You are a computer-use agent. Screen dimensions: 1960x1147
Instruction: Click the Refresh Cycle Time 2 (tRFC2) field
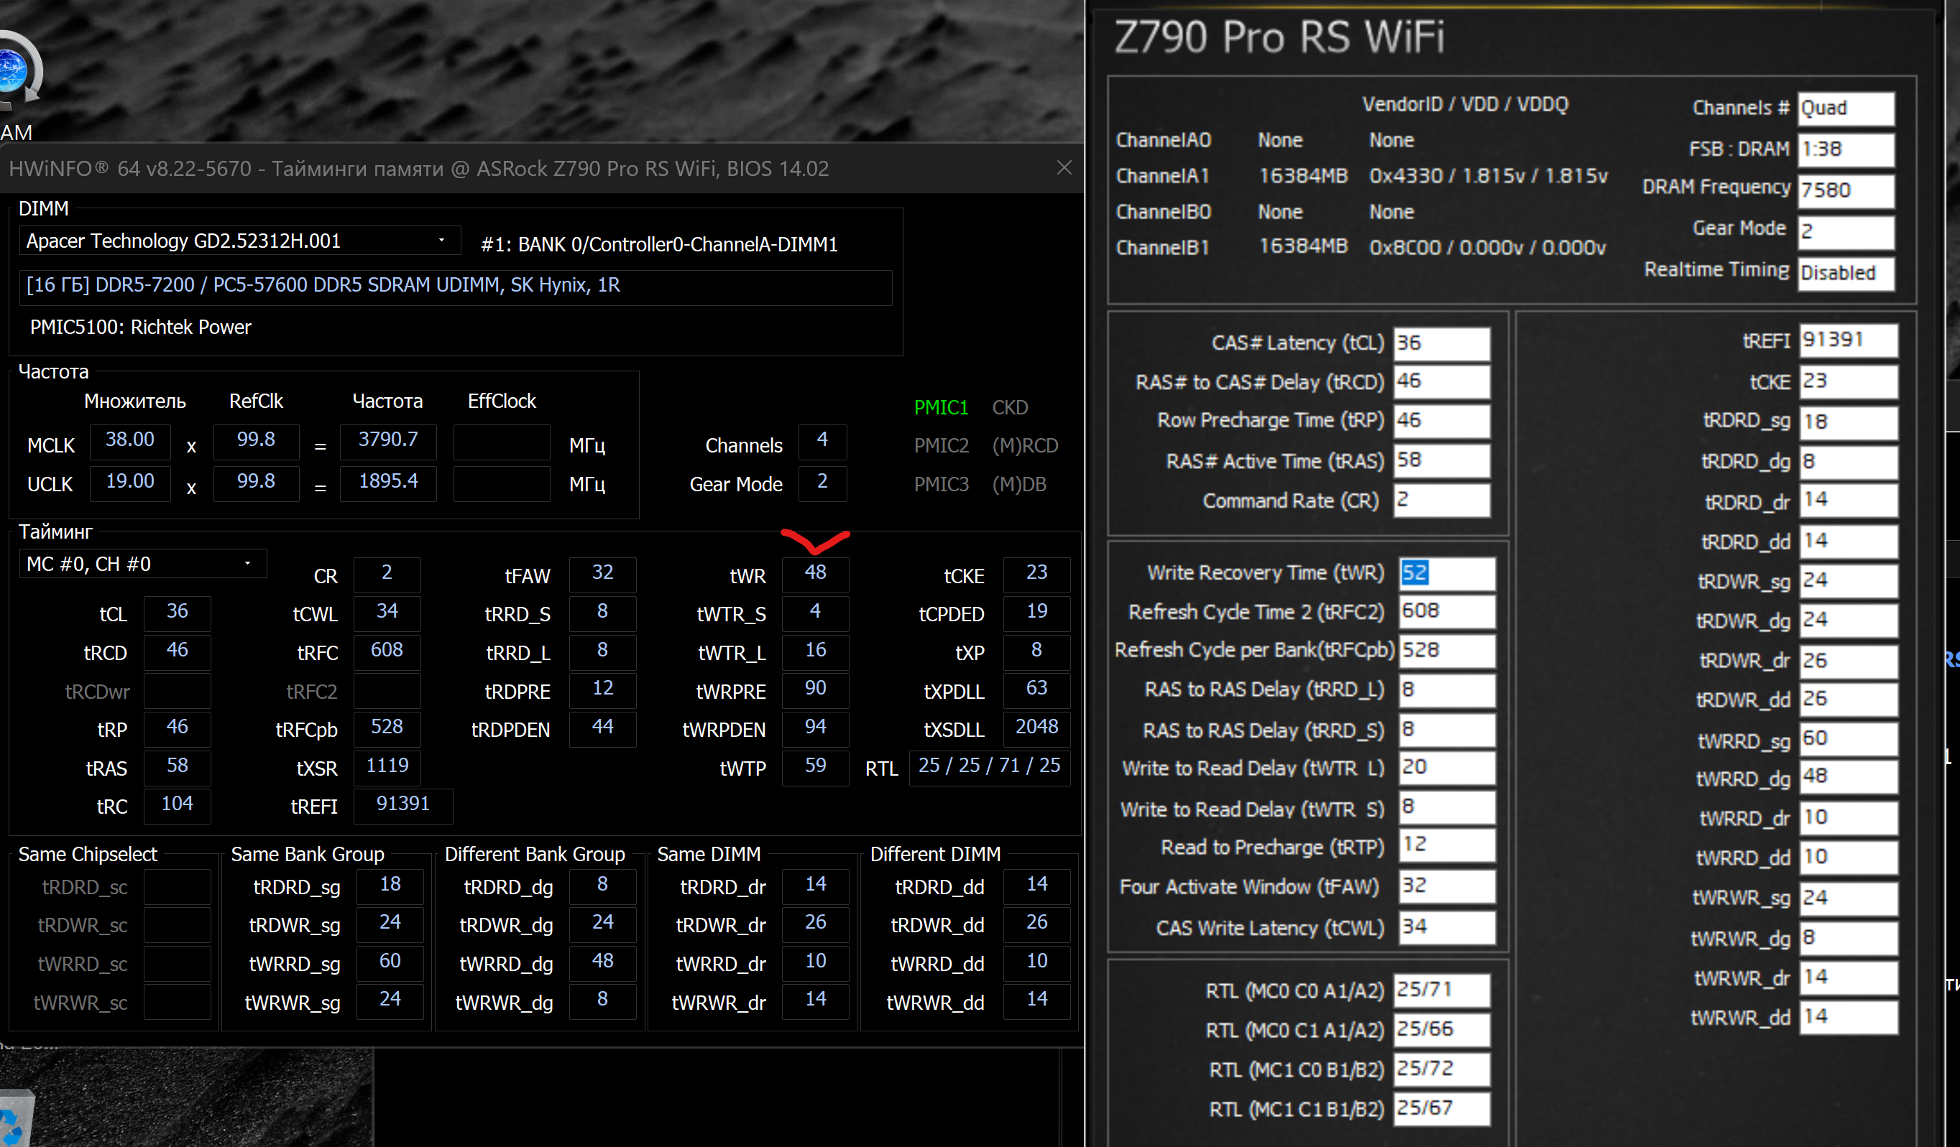coord(1446,612)
